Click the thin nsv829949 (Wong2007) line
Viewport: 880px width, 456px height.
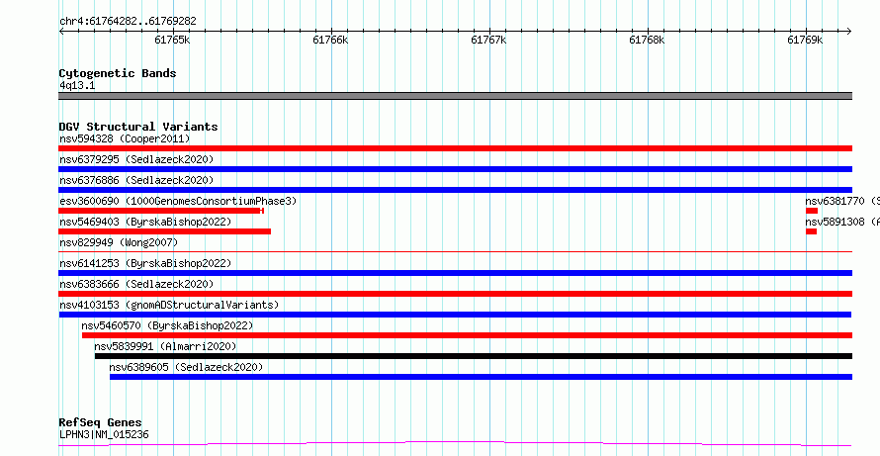(455, 252)
